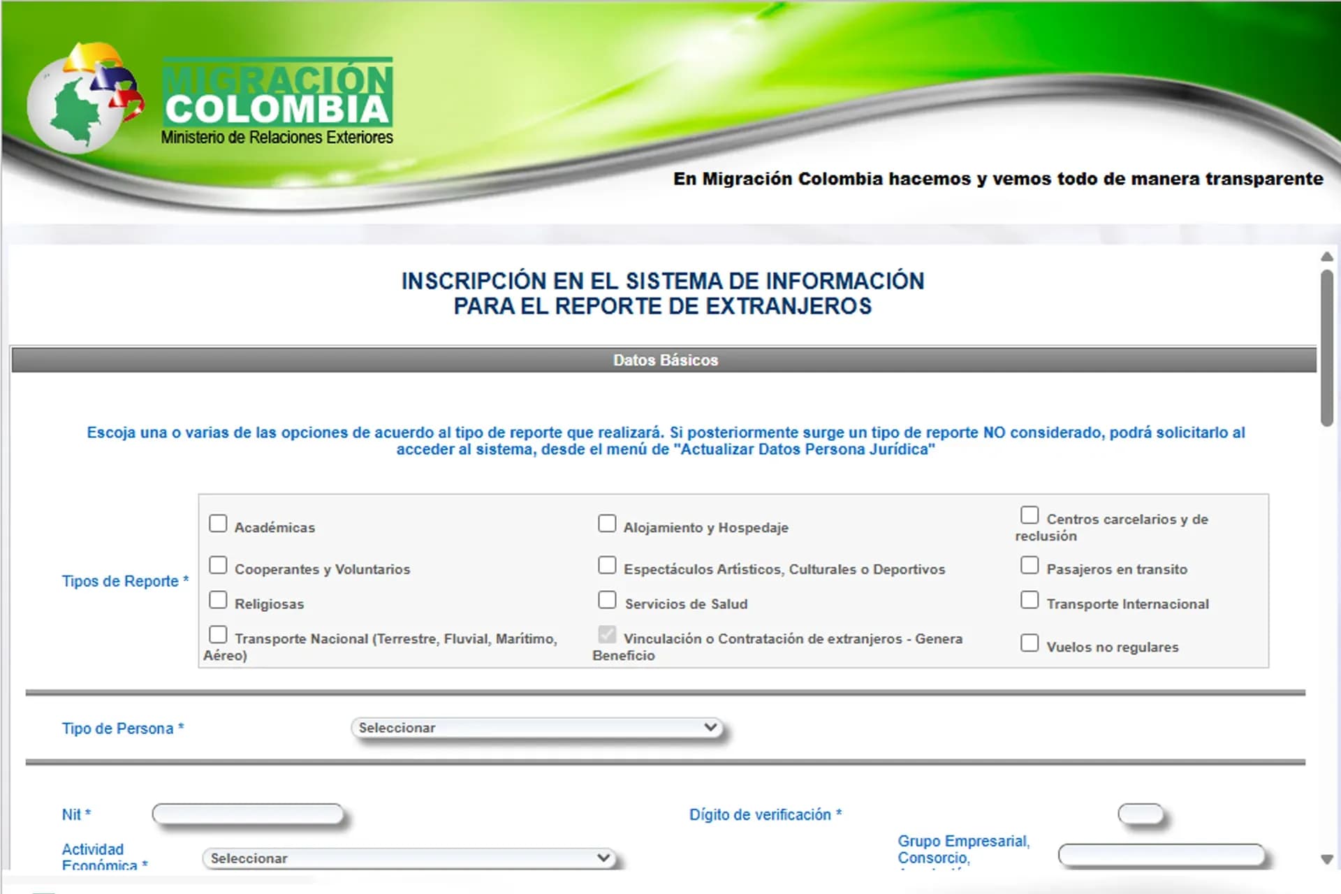Click the transparency slogan text
Screen dimensions: 1341x894
click(998, 179)
